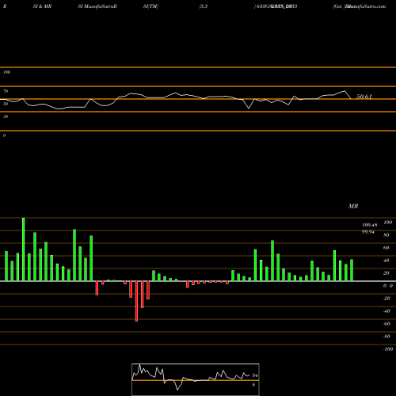Click the MR axis label -100
The image size is (396, 396).
pos(388,349)
